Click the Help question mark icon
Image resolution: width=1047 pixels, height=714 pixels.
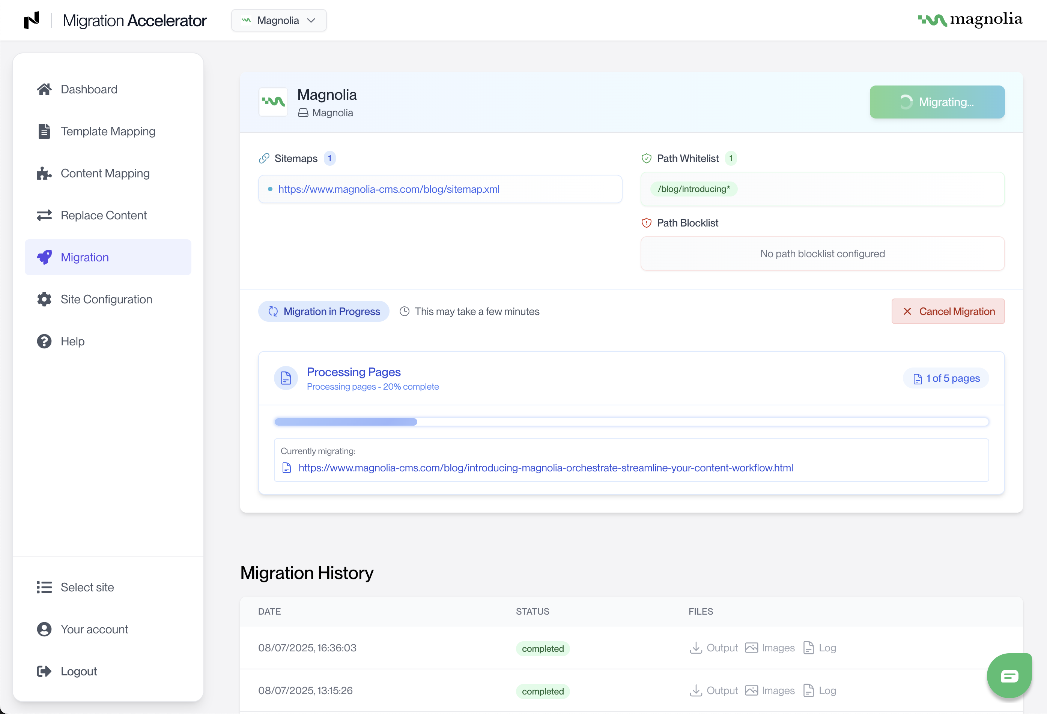[x=44, y=341]
